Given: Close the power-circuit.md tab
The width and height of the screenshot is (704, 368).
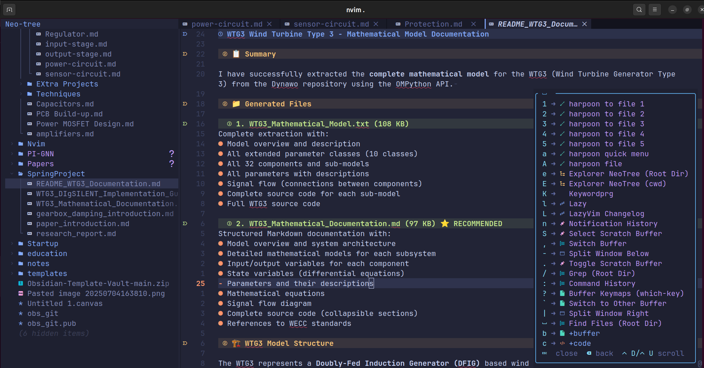Looking at the screenshot, I should click(269, 24).
